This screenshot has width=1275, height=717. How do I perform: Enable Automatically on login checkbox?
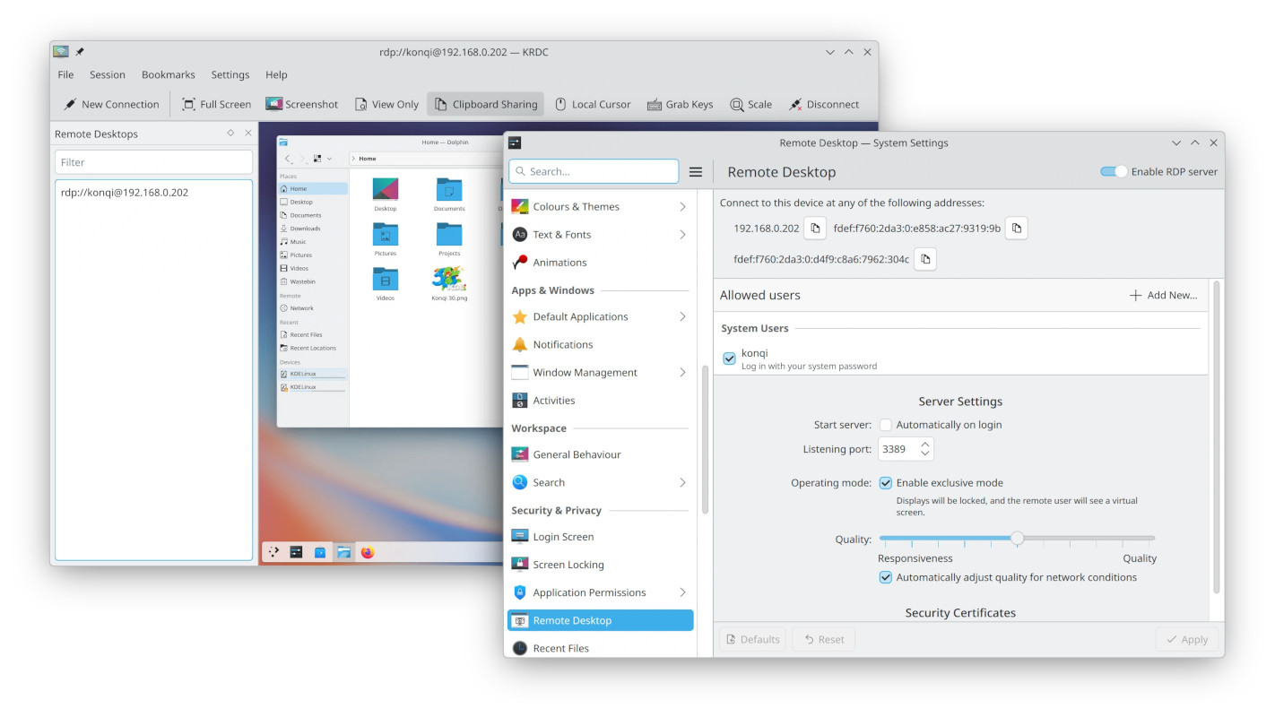click(x=886, y=425)
